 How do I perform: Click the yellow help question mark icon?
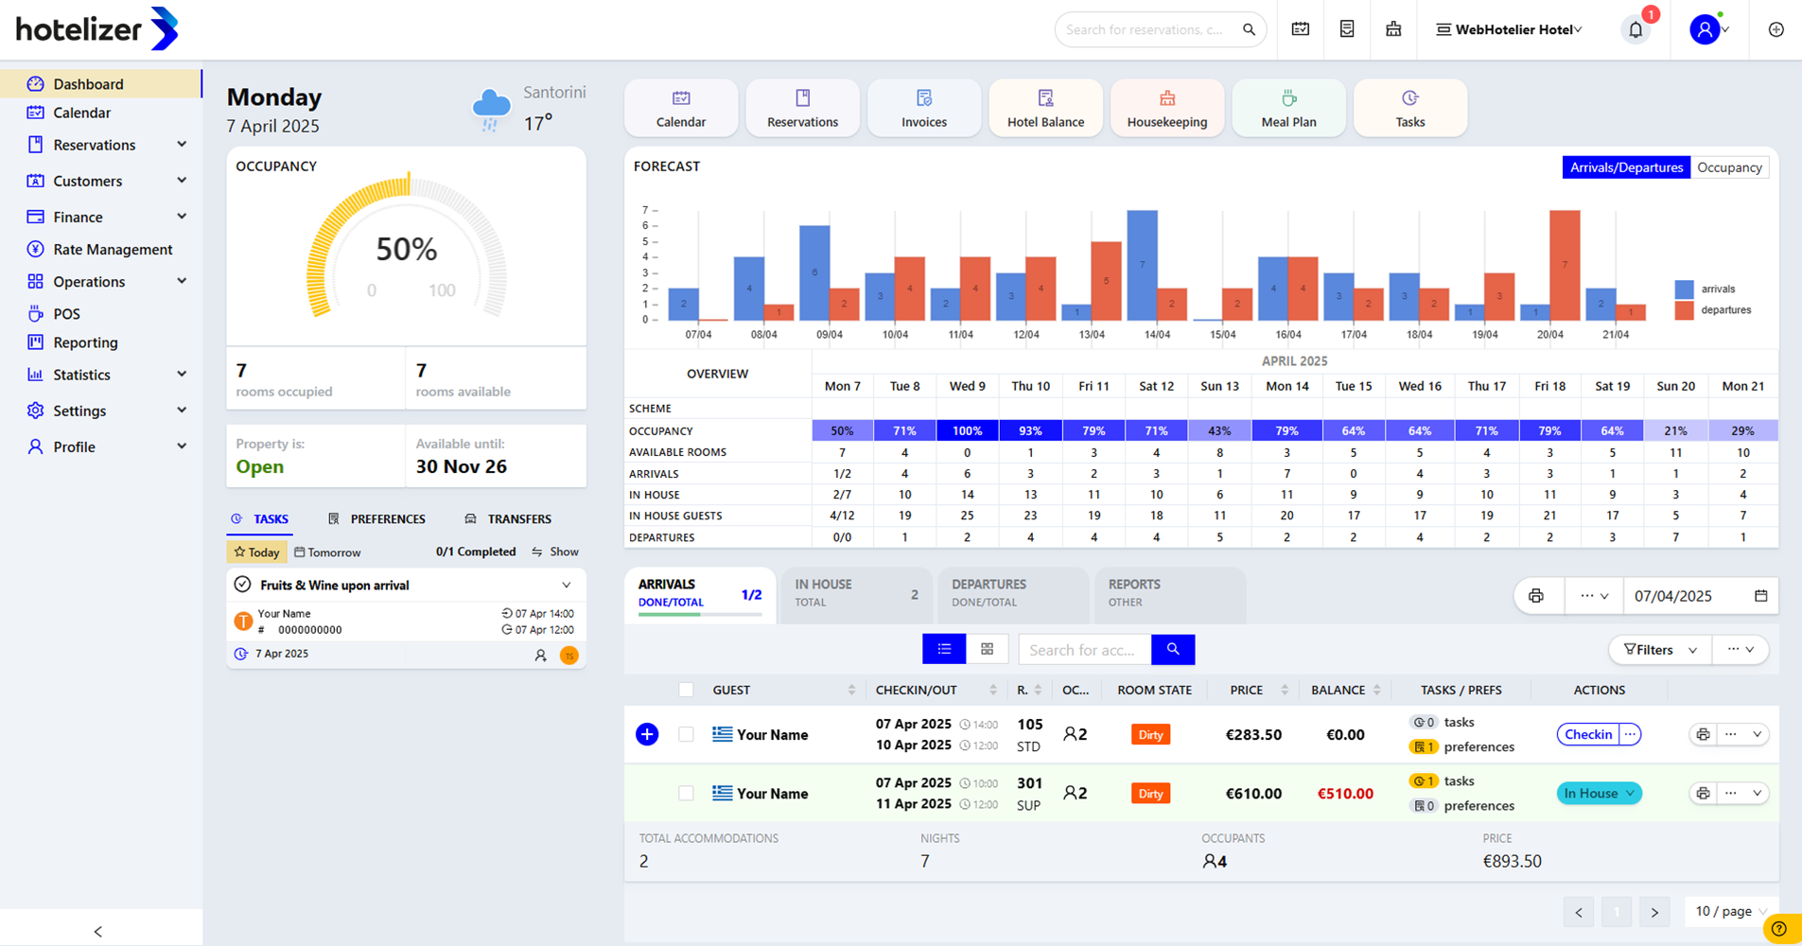click(x=1779, y=929)
